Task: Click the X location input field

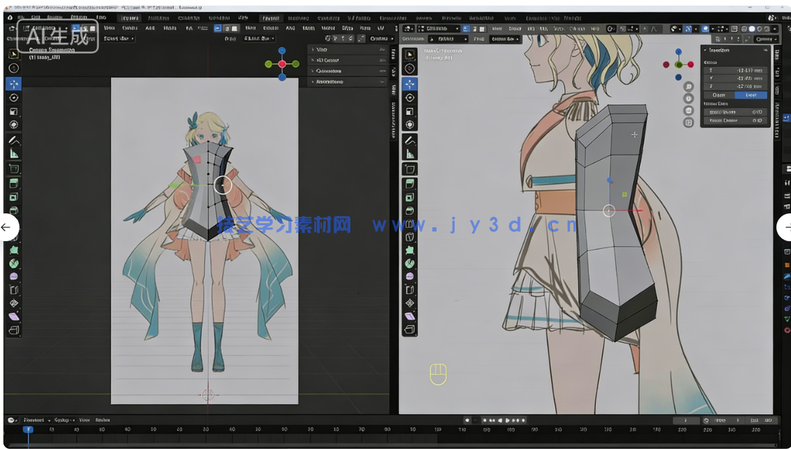Action: (735, 70)
